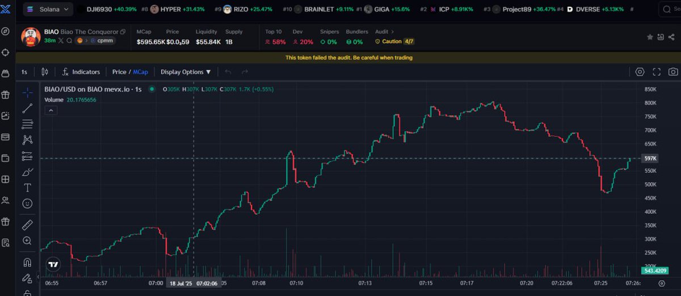The height and width of the screenshot is (296, 681).
Task: Take a chart snapshot with camera icon
Action: point(673,72)
